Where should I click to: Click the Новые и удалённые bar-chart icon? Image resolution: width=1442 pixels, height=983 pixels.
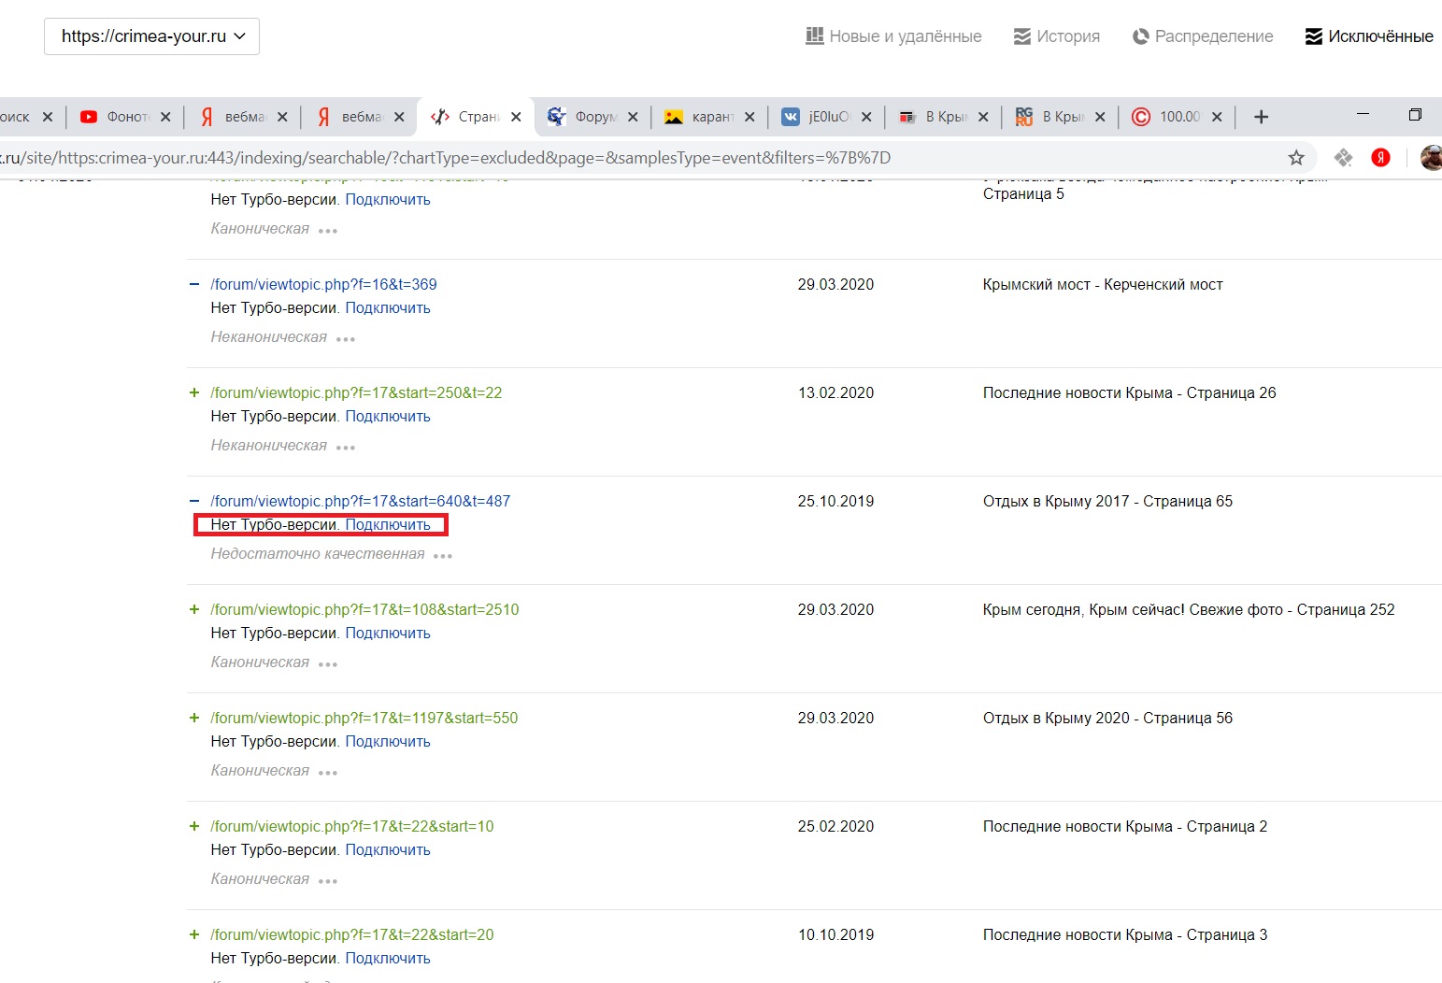pos(815,36)
